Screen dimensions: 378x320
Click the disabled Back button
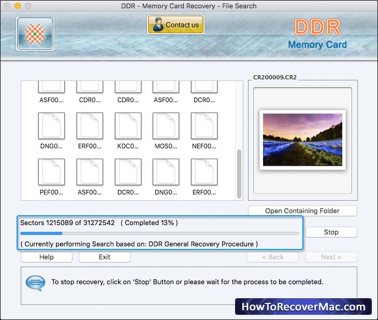(x=273, y=257)
